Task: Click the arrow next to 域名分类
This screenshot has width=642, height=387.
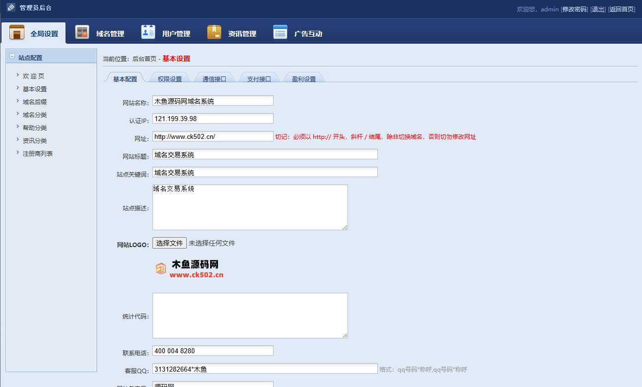Action: pos(17,114)
